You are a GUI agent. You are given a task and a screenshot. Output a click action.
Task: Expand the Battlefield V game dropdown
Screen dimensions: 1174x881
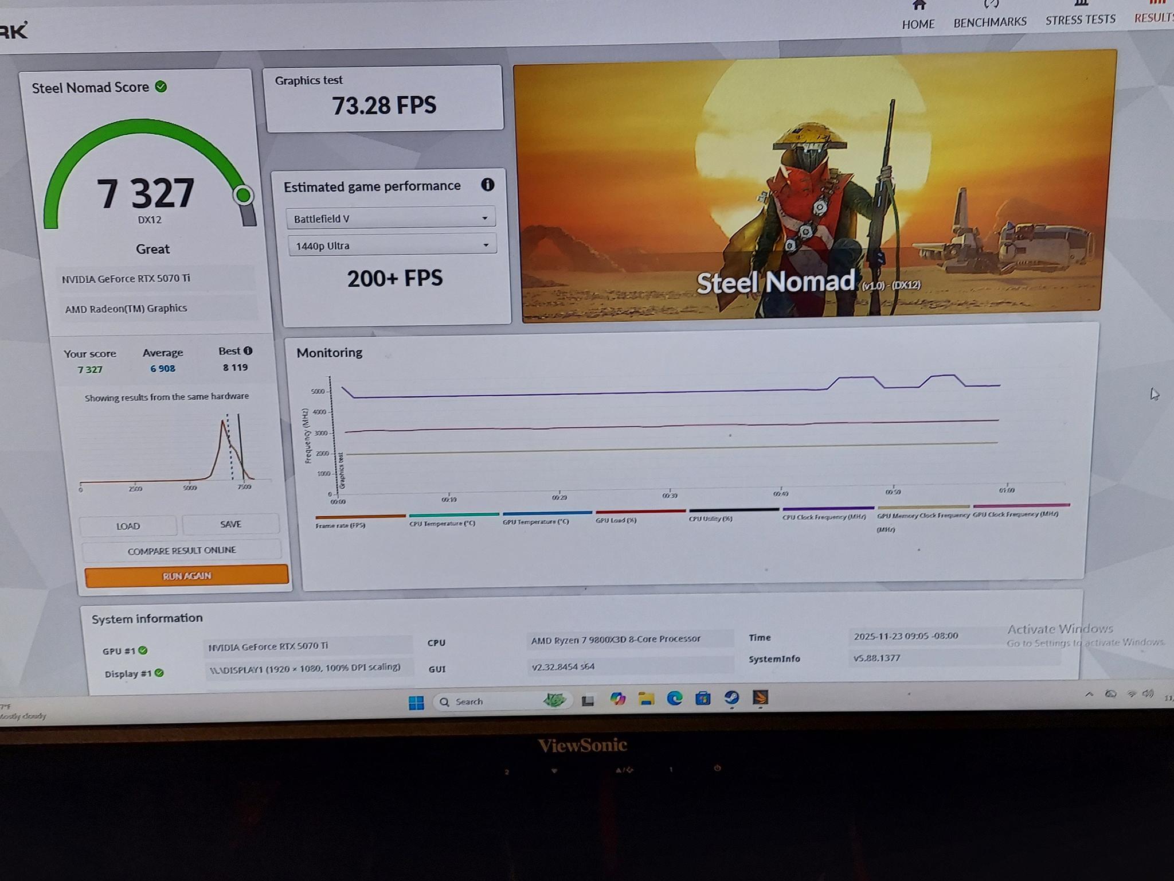coord(390,218)
